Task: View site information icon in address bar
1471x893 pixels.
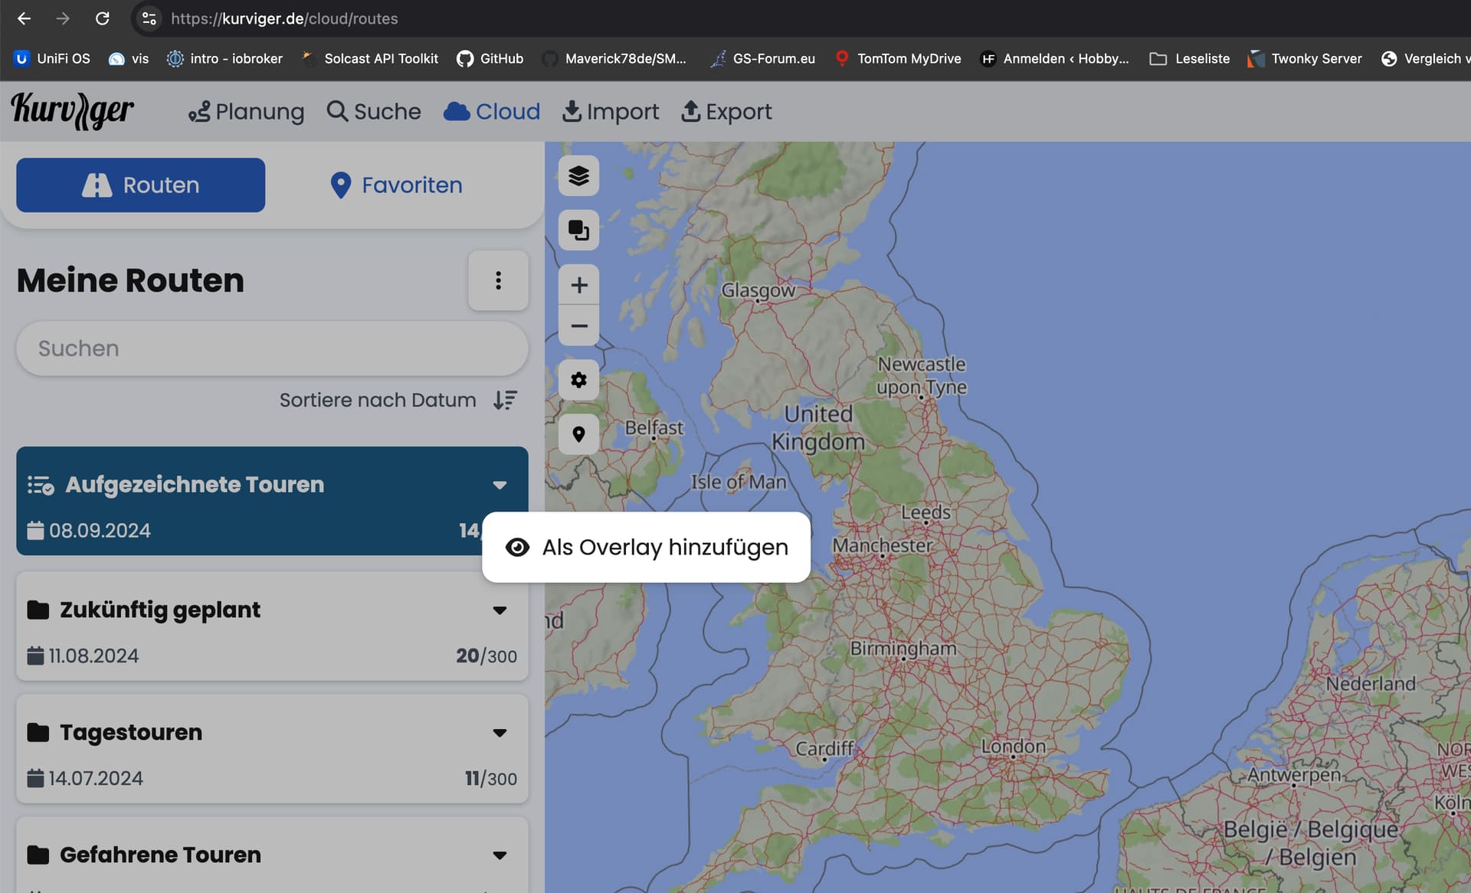Action: pyautogui.click(x=149, y=18)
